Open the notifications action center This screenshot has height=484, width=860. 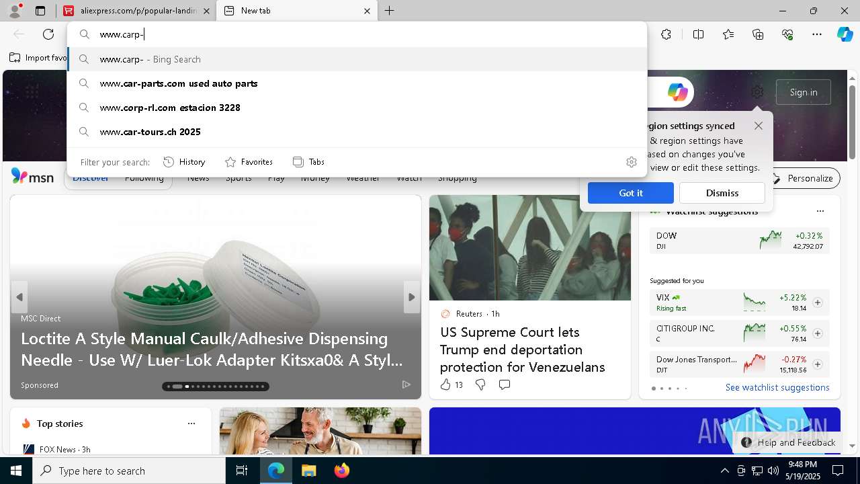[x=838, y=471]
